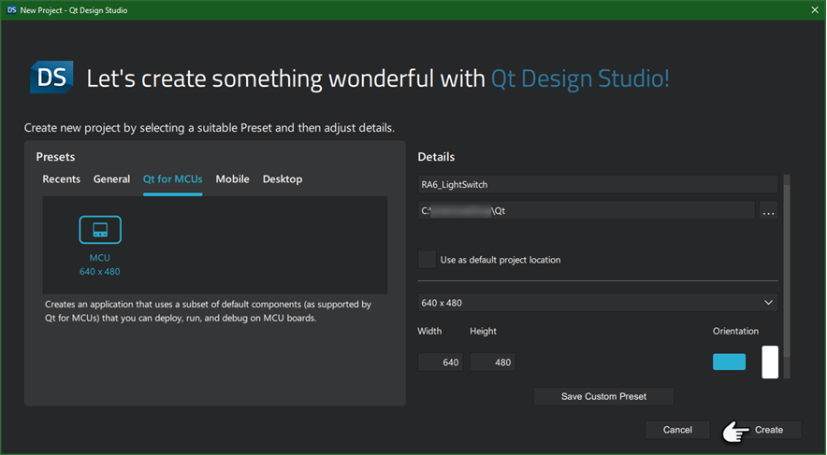Viewport: 827px width, 455px height.
Task: Close the New Project dialog window
Action: (814, 10)
